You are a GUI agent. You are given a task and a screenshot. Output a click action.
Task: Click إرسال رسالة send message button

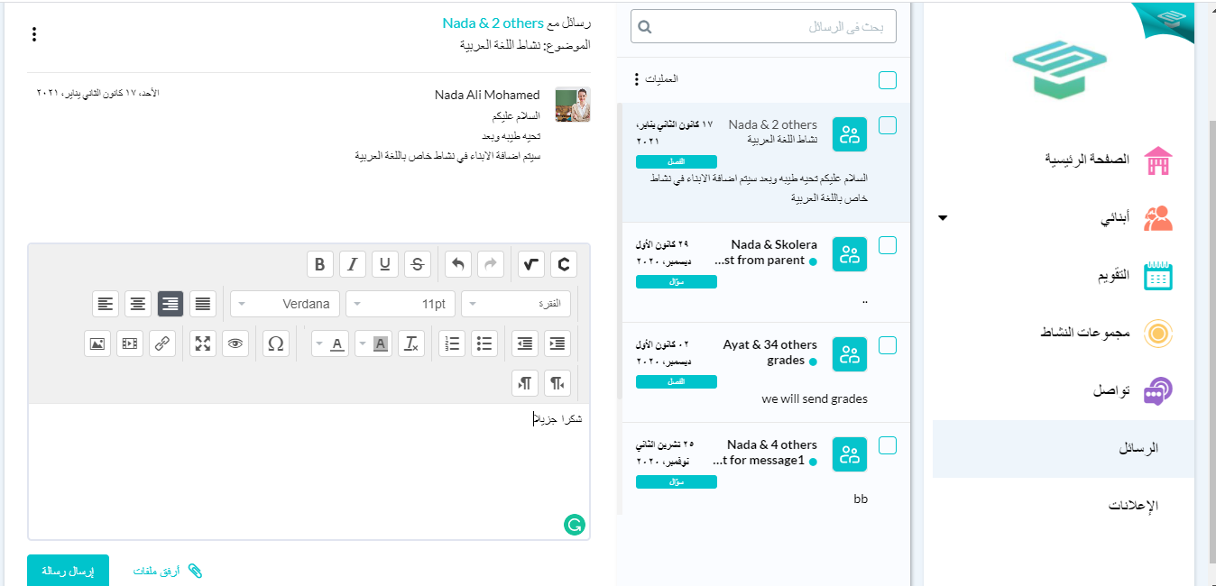[x=69, y=571]
